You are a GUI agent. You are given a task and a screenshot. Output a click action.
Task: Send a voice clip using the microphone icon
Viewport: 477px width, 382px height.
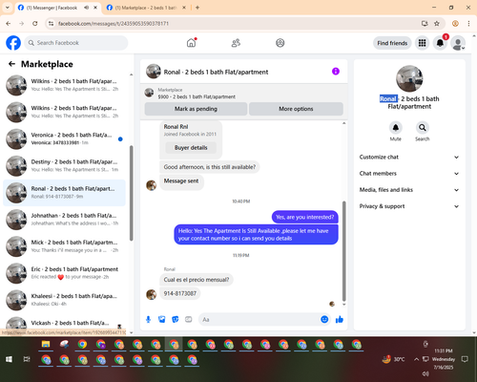pyautogui.click(x=148, y=319)
